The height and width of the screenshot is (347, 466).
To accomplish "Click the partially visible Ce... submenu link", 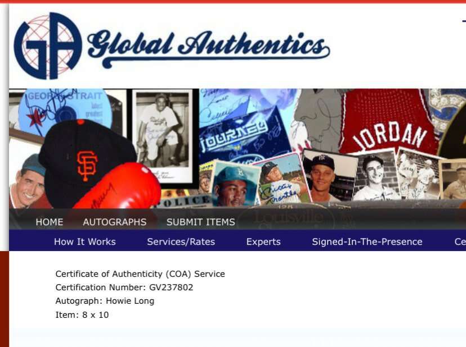I will tap(460, 241).
